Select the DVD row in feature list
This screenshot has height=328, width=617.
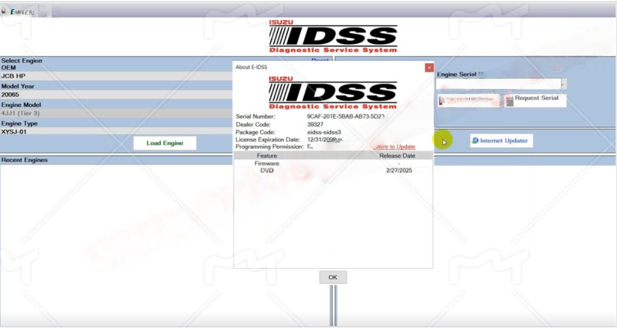(333, 170)
